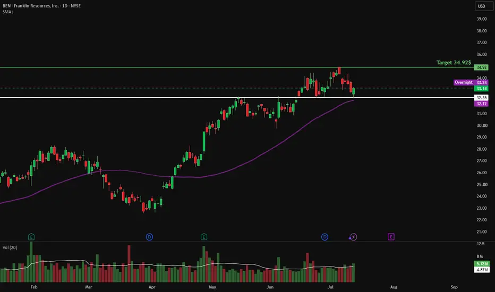
Task: Click the purple 33.24 overnight price tag
Action: 481,82
